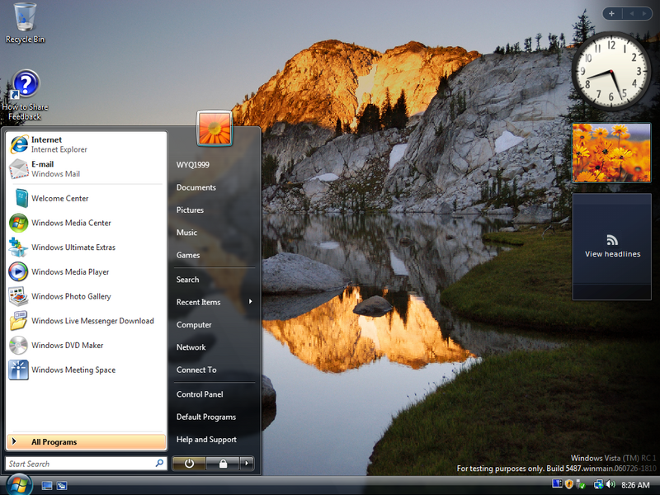The image size is (660, 495).
Task: Open the Recycle Bin desktop icon
Action: (25, 22)
